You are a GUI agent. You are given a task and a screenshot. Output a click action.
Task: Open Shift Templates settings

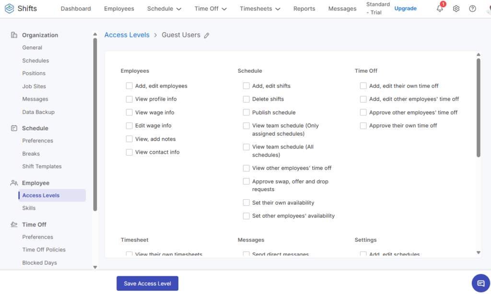pos(42,166)
